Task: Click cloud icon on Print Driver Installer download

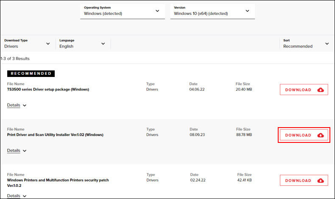Action: pos(321,135)
